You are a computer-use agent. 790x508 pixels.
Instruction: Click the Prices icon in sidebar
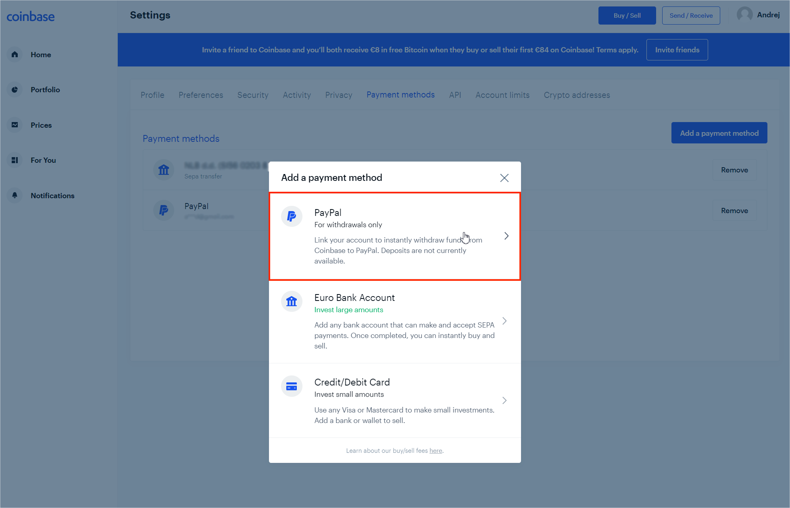tap(15, 125)
